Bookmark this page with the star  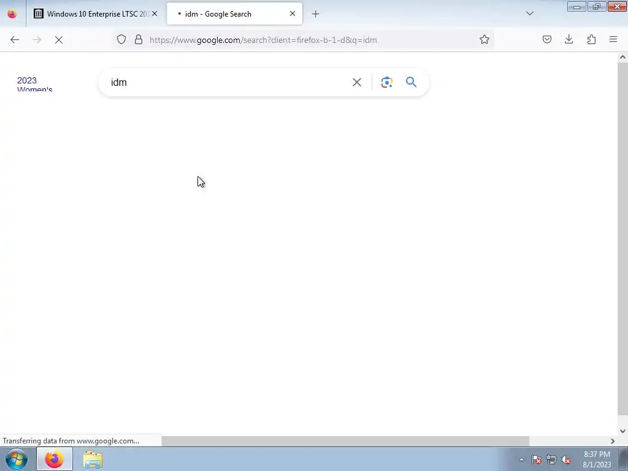click(484, 39)
